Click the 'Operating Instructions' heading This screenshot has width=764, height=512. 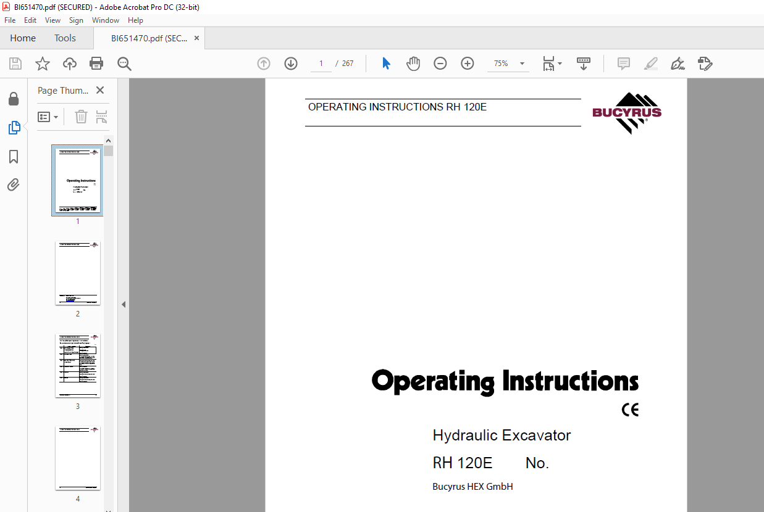[x=505, y=381]
